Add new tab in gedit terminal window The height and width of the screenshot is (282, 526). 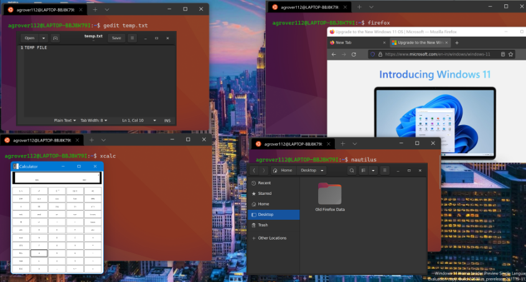pyautogui.click(x=95, y=10)
